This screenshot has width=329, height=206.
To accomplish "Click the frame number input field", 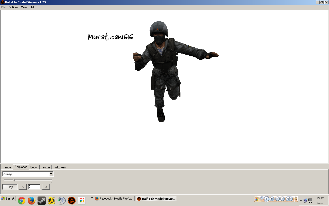I will coord(34,187).
